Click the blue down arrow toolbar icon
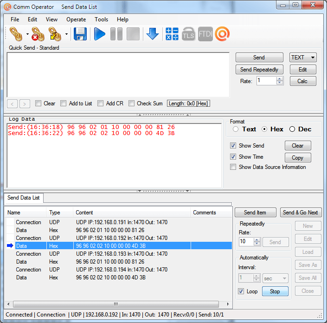This screenshot has width=327, height=323. pyautogui.click(x=153, y=34)
